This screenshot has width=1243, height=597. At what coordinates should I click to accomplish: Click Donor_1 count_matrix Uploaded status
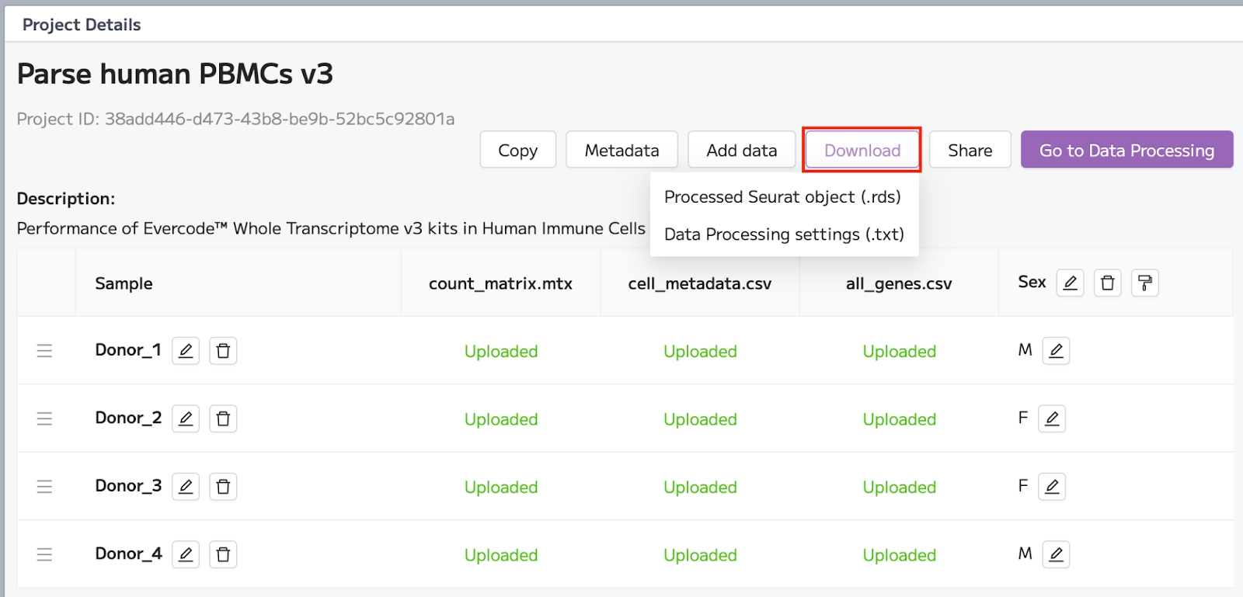[501, 352]
